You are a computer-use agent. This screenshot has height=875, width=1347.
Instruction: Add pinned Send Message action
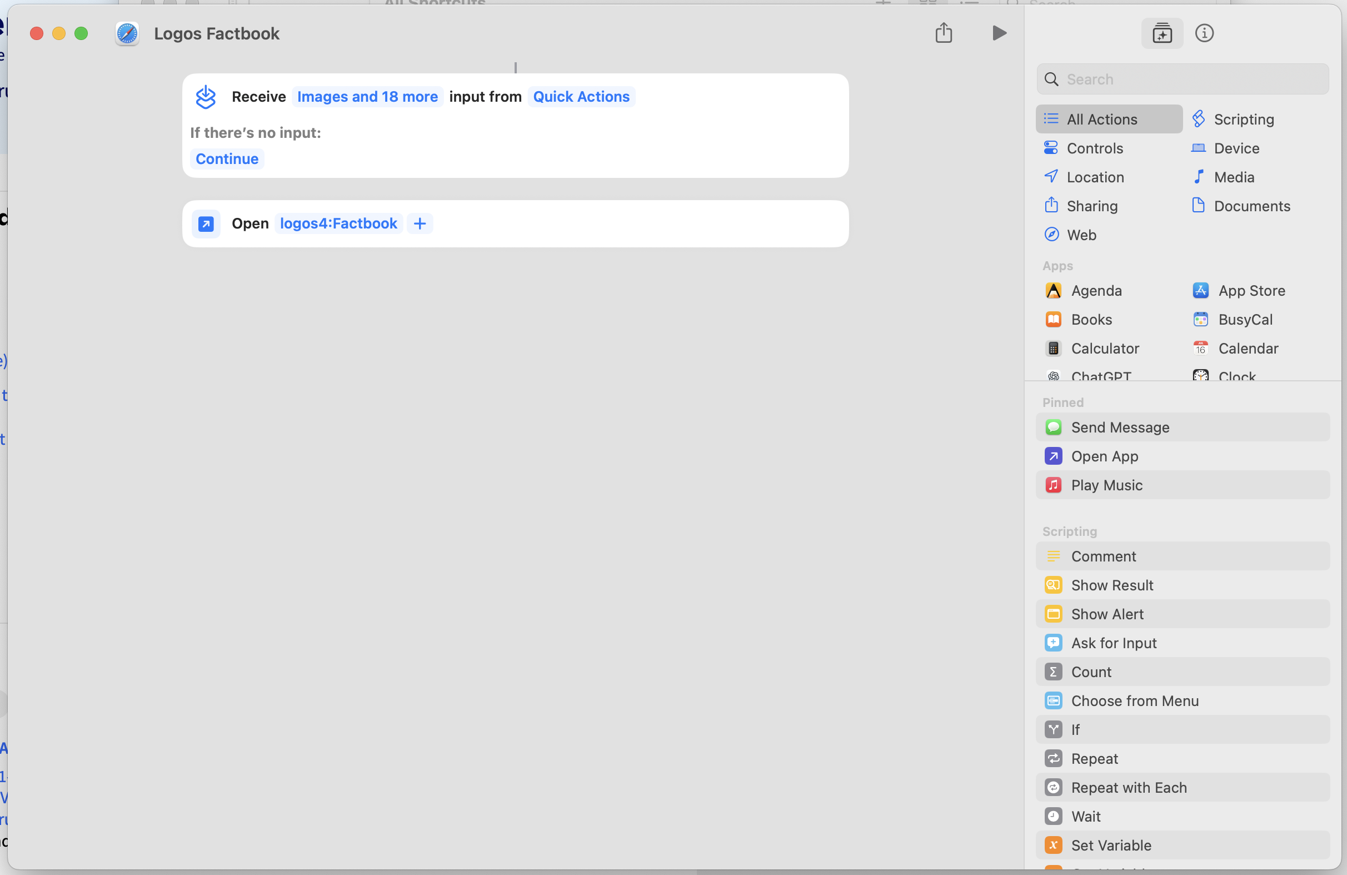1183,427
